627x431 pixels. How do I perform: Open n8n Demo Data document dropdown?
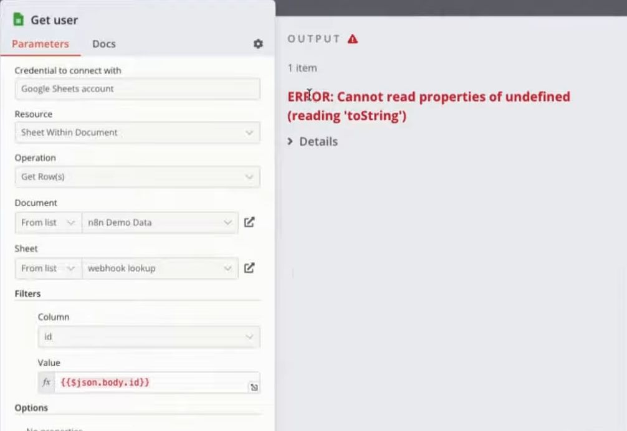click(x=160, y=222)
